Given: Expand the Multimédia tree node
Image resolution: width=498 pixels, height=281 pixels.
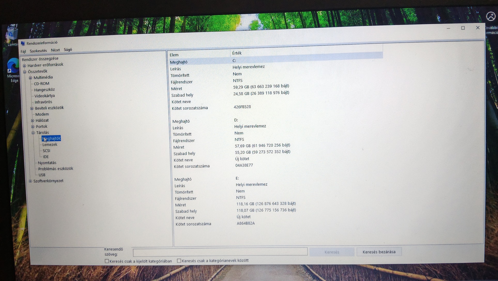Looking at the screenshot, I should (30, 78).
